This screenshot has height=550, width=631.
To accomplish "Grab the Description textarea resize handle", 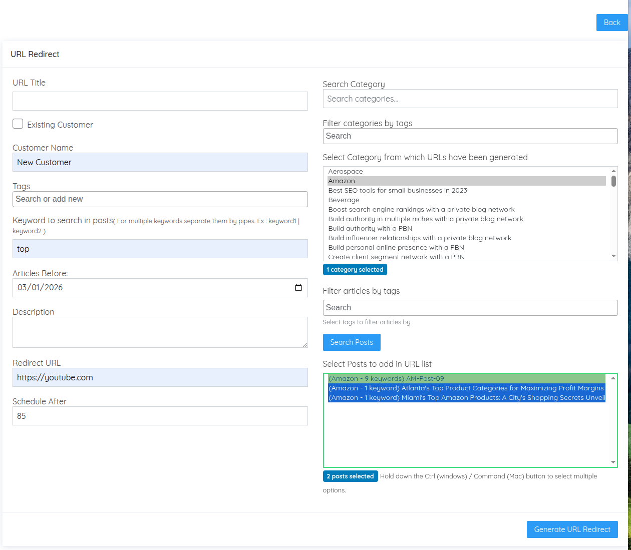I will (305, 345).
